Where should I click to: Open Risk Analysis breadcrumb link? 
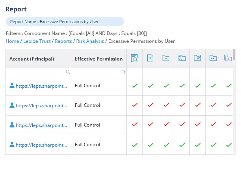click(90, 41)
